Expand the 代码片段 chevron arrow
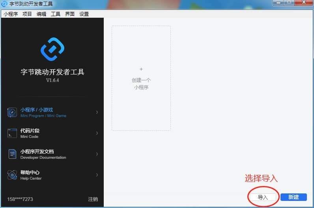 [x=97, y=133]
